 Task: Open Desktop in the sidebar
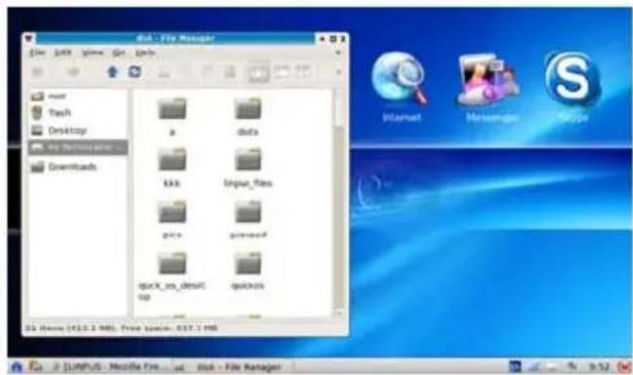click(59, 131)
